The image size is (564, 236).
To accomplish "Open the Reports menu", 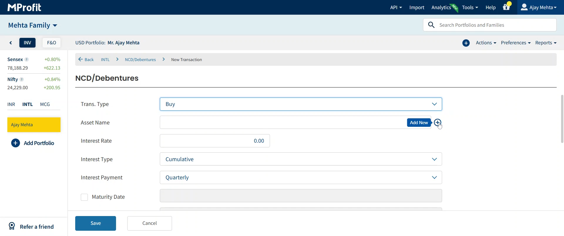I will 545,43.
